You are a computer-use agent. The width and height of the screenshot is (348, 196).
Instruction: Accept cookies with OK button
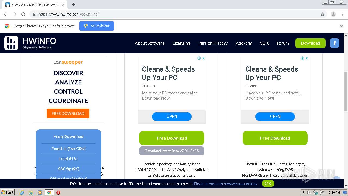pyautogui.click(x=268, y=184)
